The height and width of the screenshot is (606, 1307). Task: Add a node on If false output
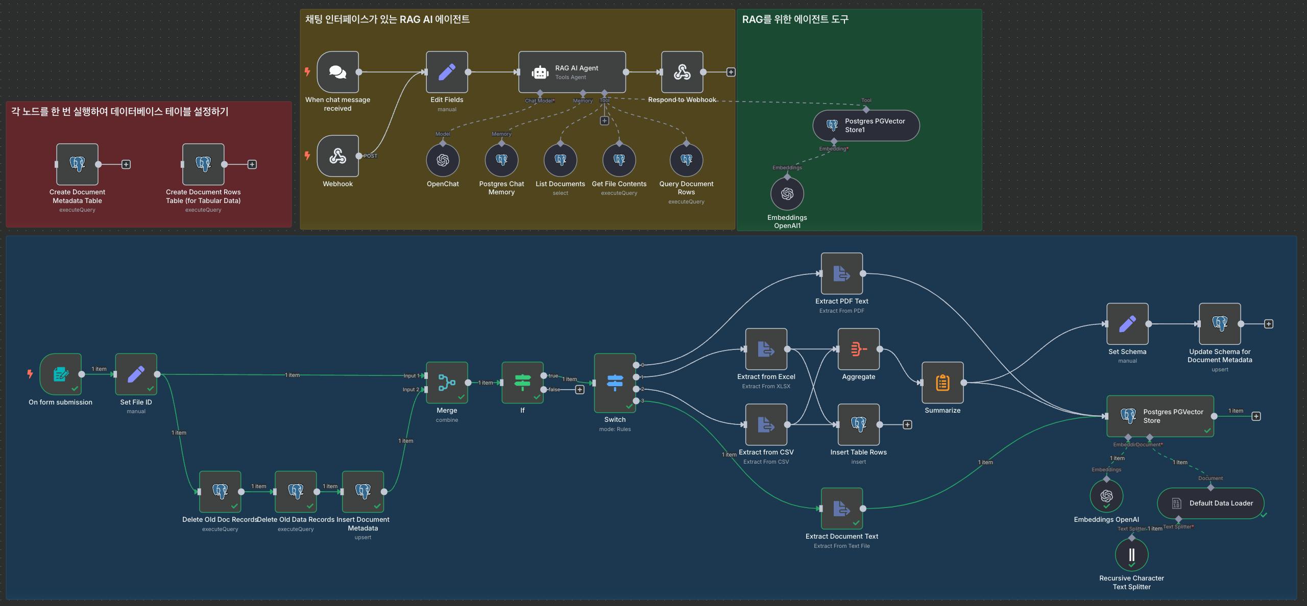[579, 390]
